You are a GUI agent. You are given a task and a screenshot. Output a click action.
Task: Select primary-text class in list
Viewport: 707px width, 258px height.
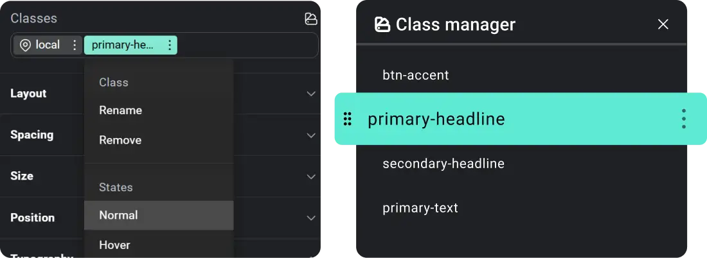(x=420, y=208)
